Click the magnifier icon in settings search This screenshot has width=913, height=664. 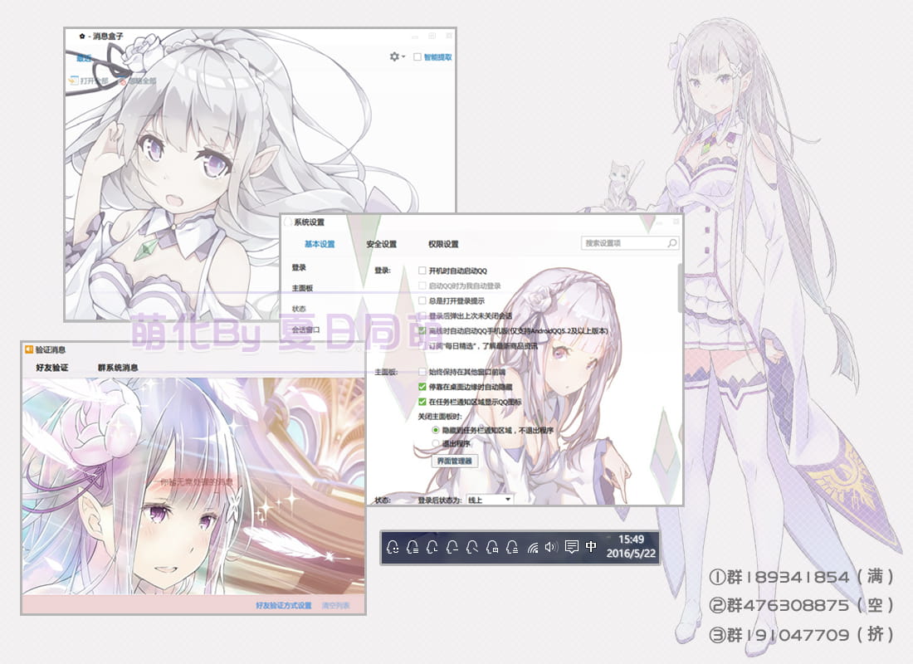pos(672,243)
